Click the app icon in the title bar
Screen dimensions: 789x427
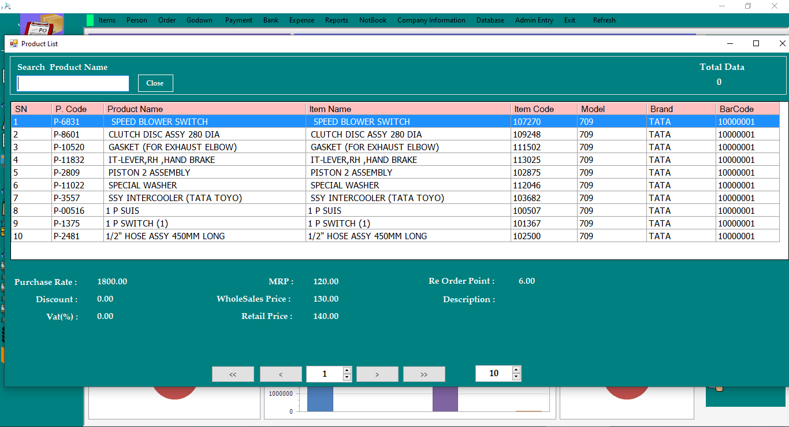[x=6, y=5]
